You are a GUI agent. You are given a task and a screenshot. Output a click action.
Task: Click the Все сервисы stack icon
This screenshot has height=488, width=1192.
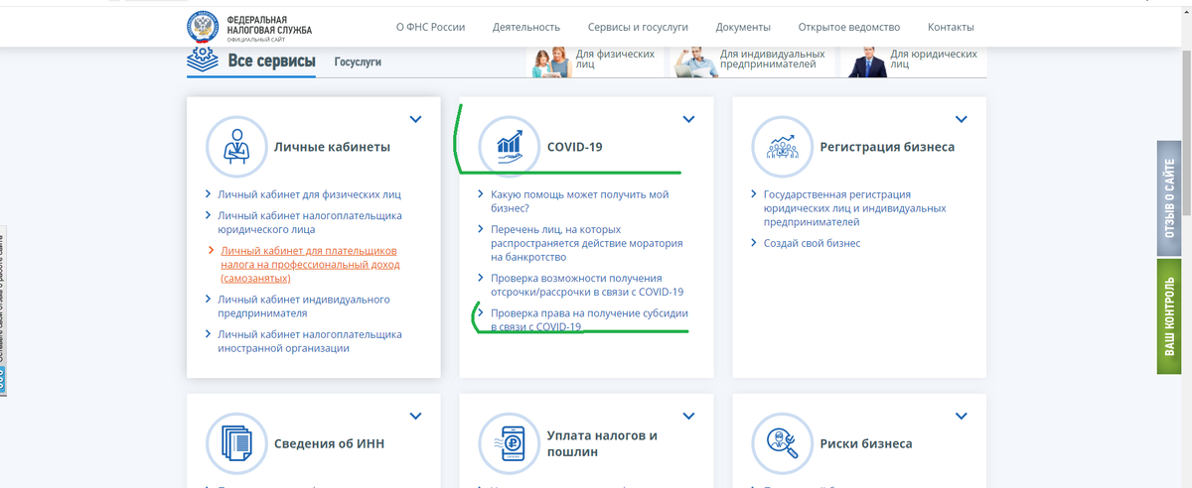pos(203,60)
